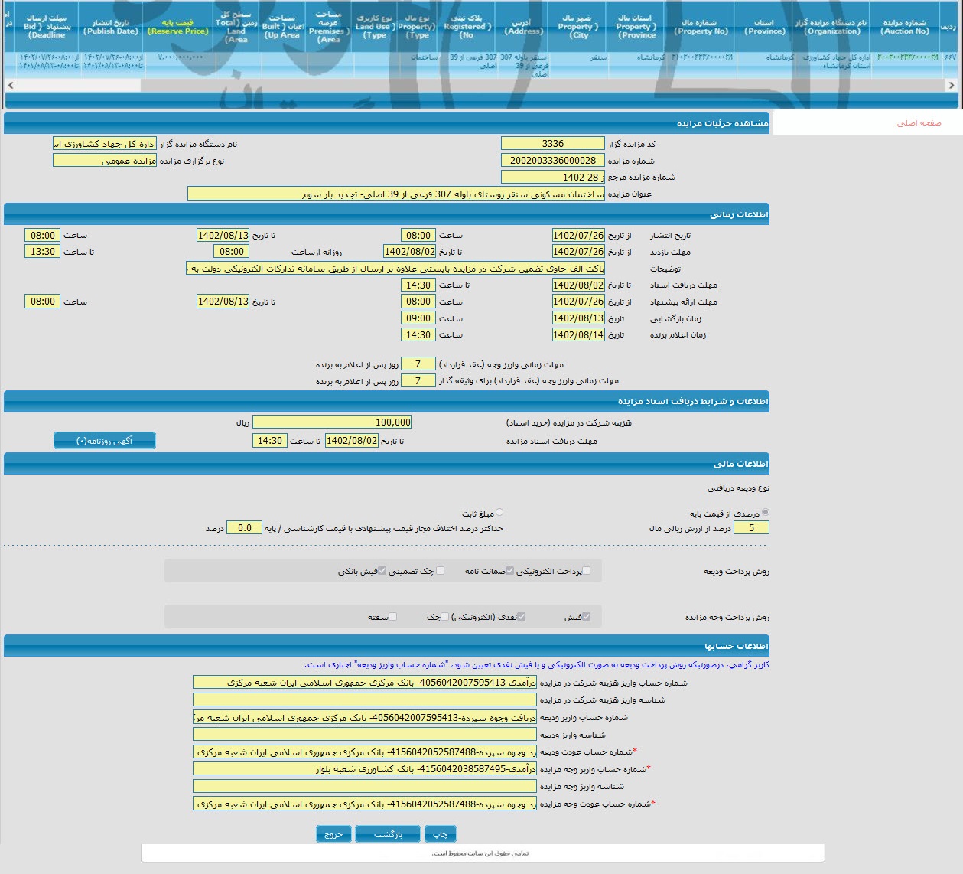
Task: Select the درصدی از قیمت پایه radio
Action: click(x=766, y=513)
